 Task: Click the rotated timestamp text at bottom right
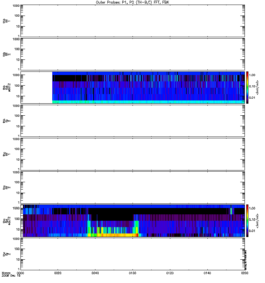[246, 260]
